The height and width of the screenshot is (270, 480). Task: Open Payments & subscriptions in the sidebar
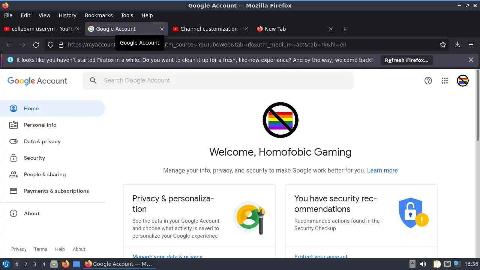pyautogui.click(x=52, y=191)
